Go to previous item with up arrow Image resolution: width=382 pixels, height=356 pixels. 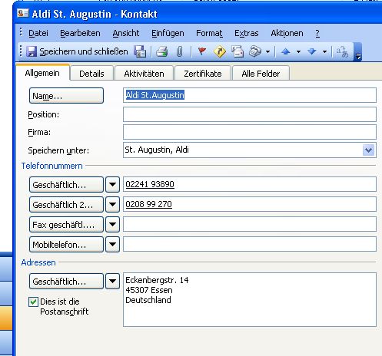click(286, 51)
